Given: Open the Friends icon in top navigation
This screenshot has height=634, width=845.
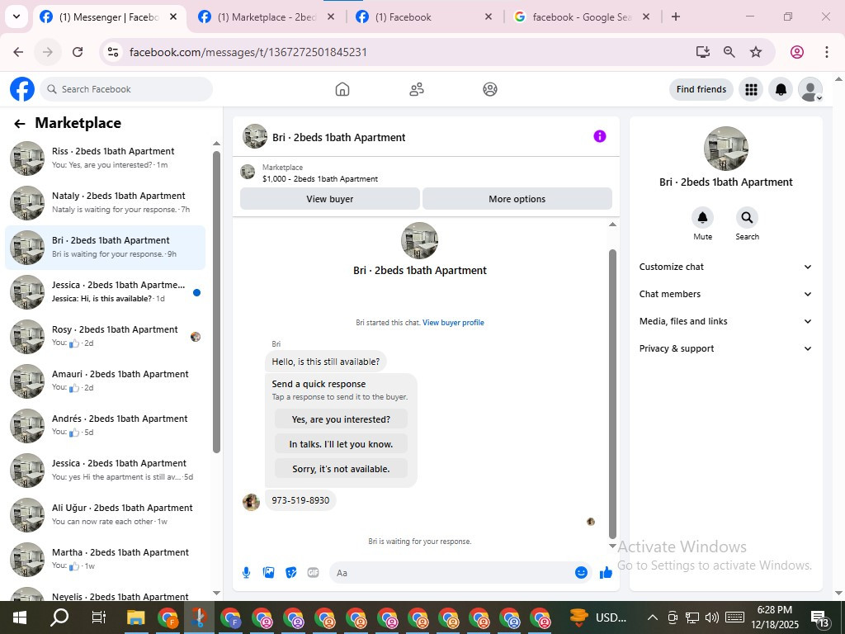Looking at the screenshot, I should [417, 89].
